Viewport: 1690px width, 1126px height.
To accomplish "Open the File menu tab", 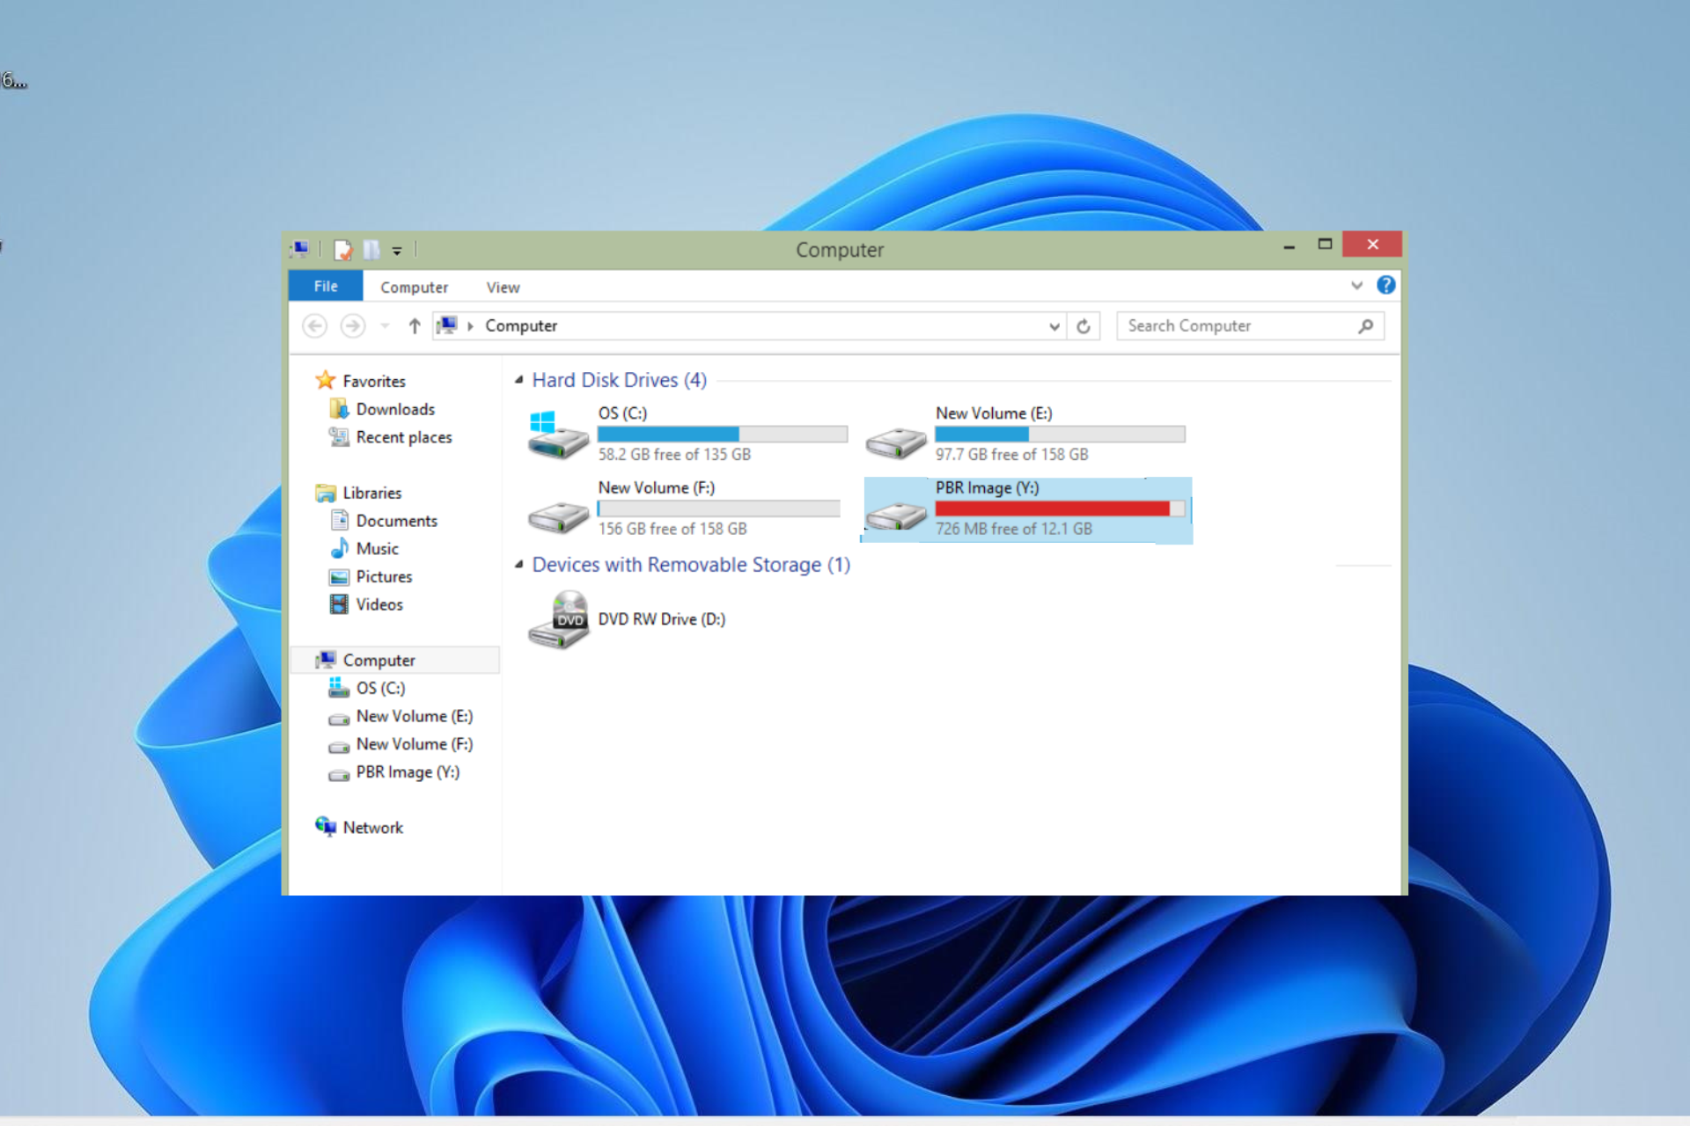I will click(326, 286).
